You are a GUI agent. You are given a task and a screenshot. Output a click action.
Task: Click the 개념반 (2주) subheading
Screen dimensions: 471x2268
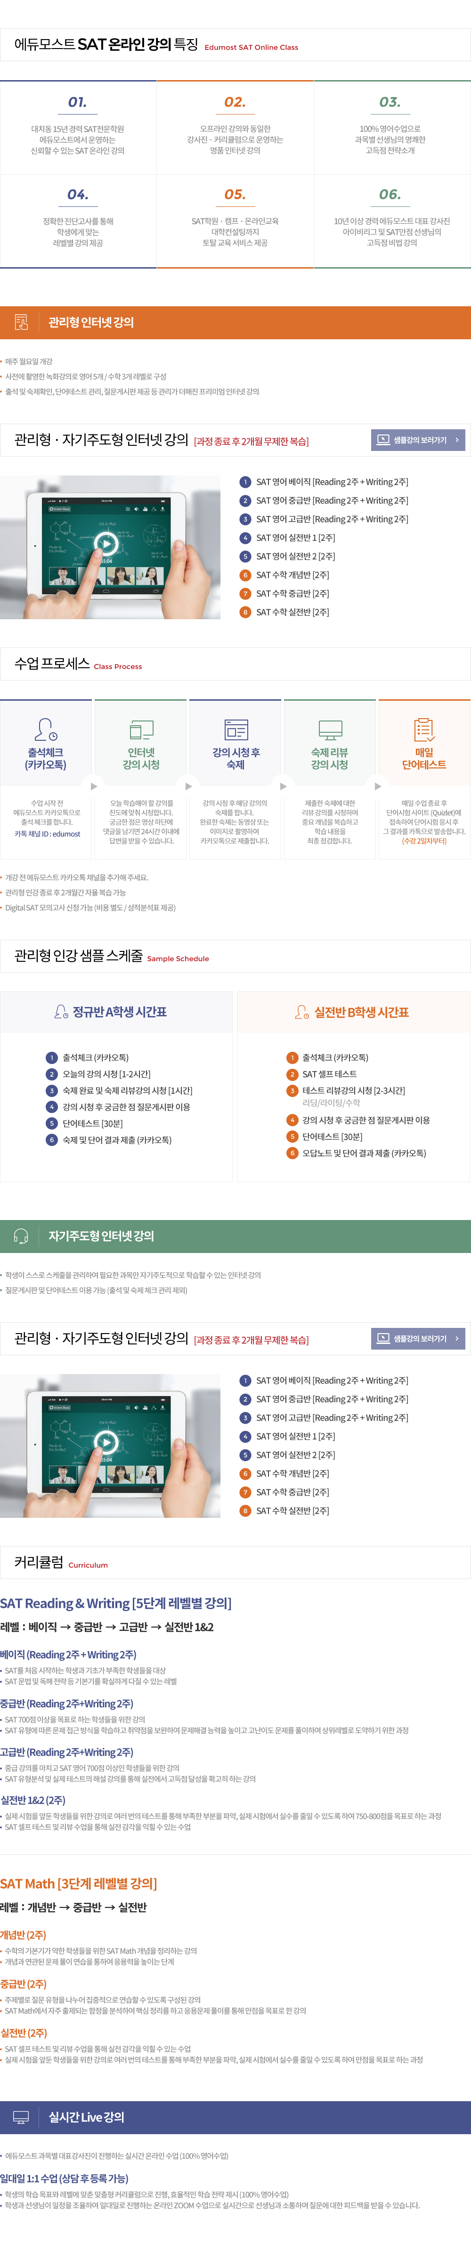pos(23,1935)
